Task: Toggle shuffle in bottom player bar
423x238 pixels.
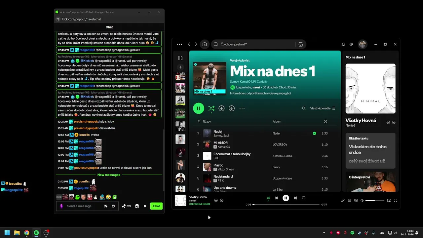Action: pyautogui.click(x=268, y=198)
